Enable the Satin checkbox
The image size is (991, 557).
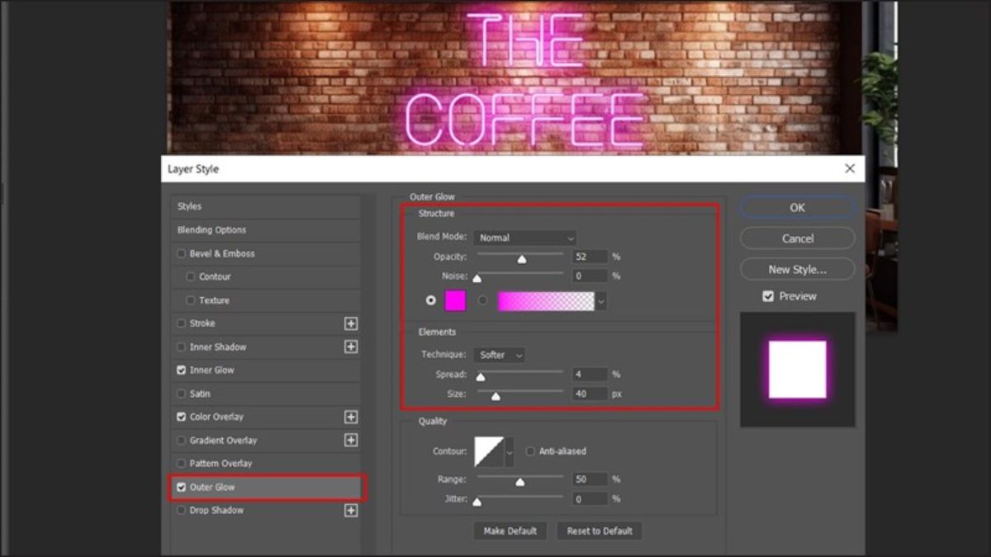[x=182, y=394]
